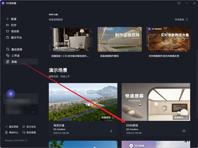
Task: Click the 文件大小:1.06 GB text
Action: tap(61, 133)
